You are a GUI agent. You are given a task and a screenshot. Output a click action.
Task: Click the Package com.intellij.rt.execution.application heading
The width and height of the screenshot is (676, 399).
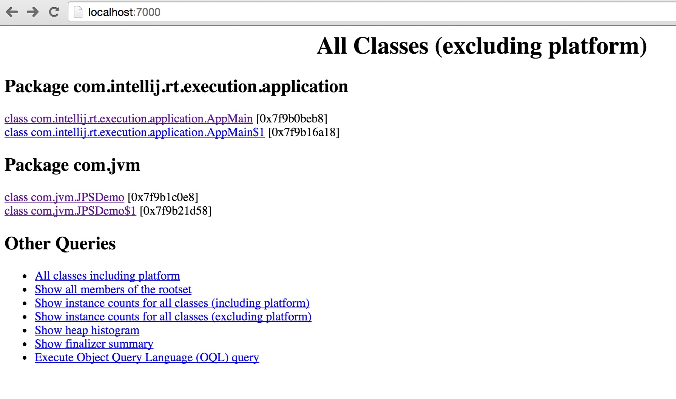tap(176, 87)
